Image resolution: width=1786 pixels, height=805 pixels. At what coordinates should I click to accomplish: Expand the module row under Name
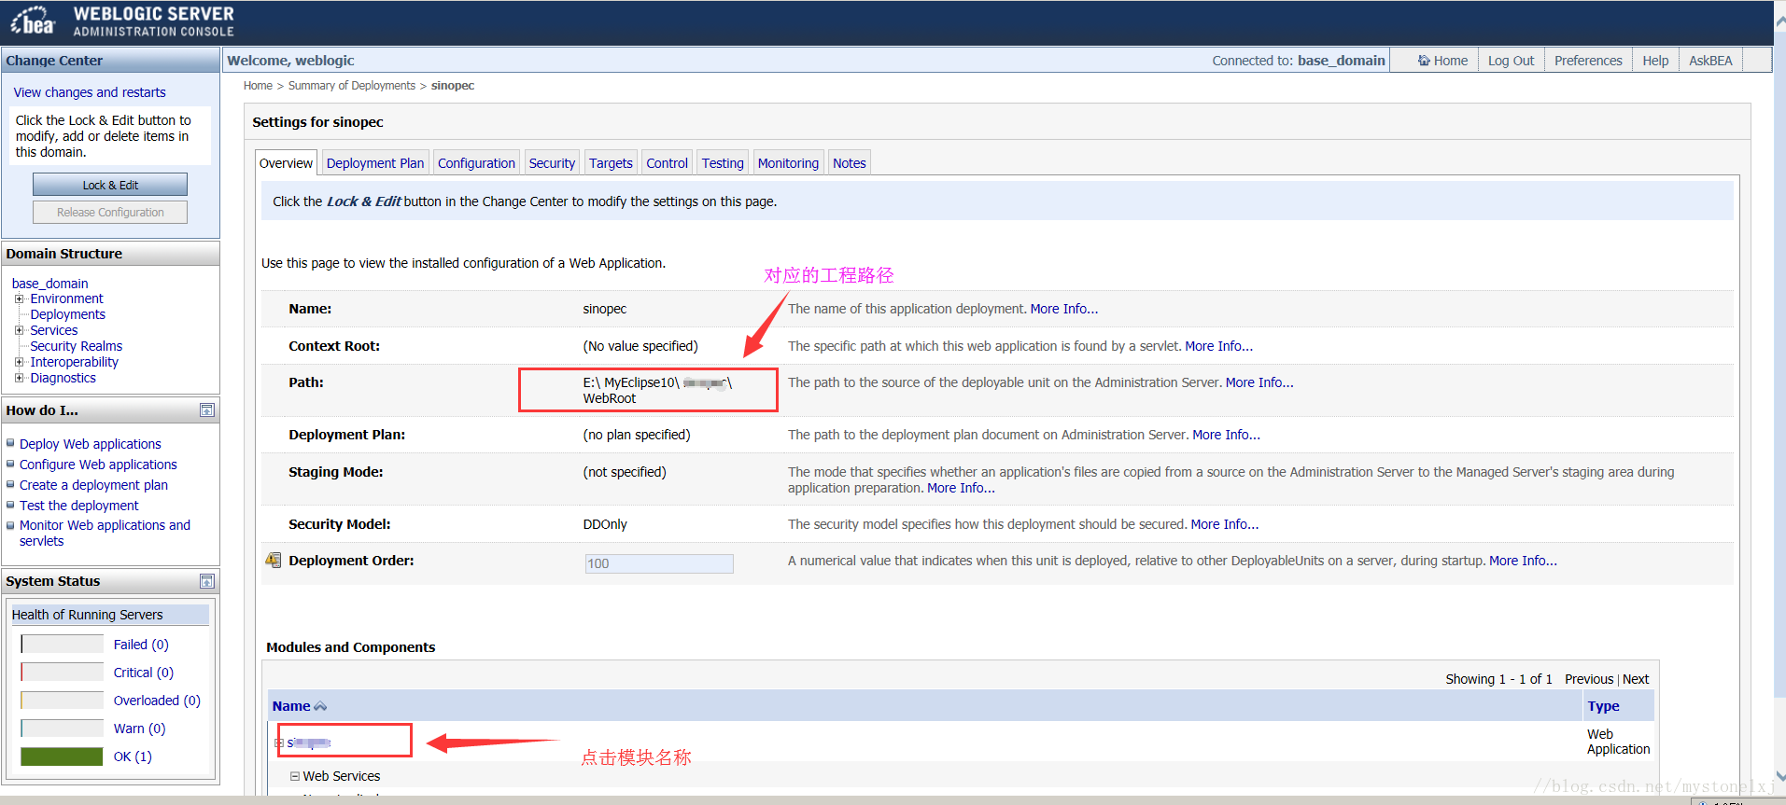coord(278,743)
